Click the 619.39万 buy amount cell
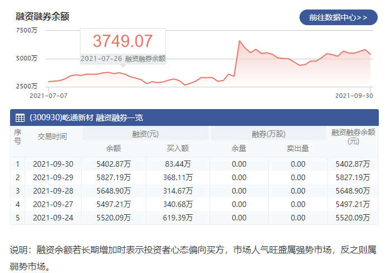 (x=178, y=217)
